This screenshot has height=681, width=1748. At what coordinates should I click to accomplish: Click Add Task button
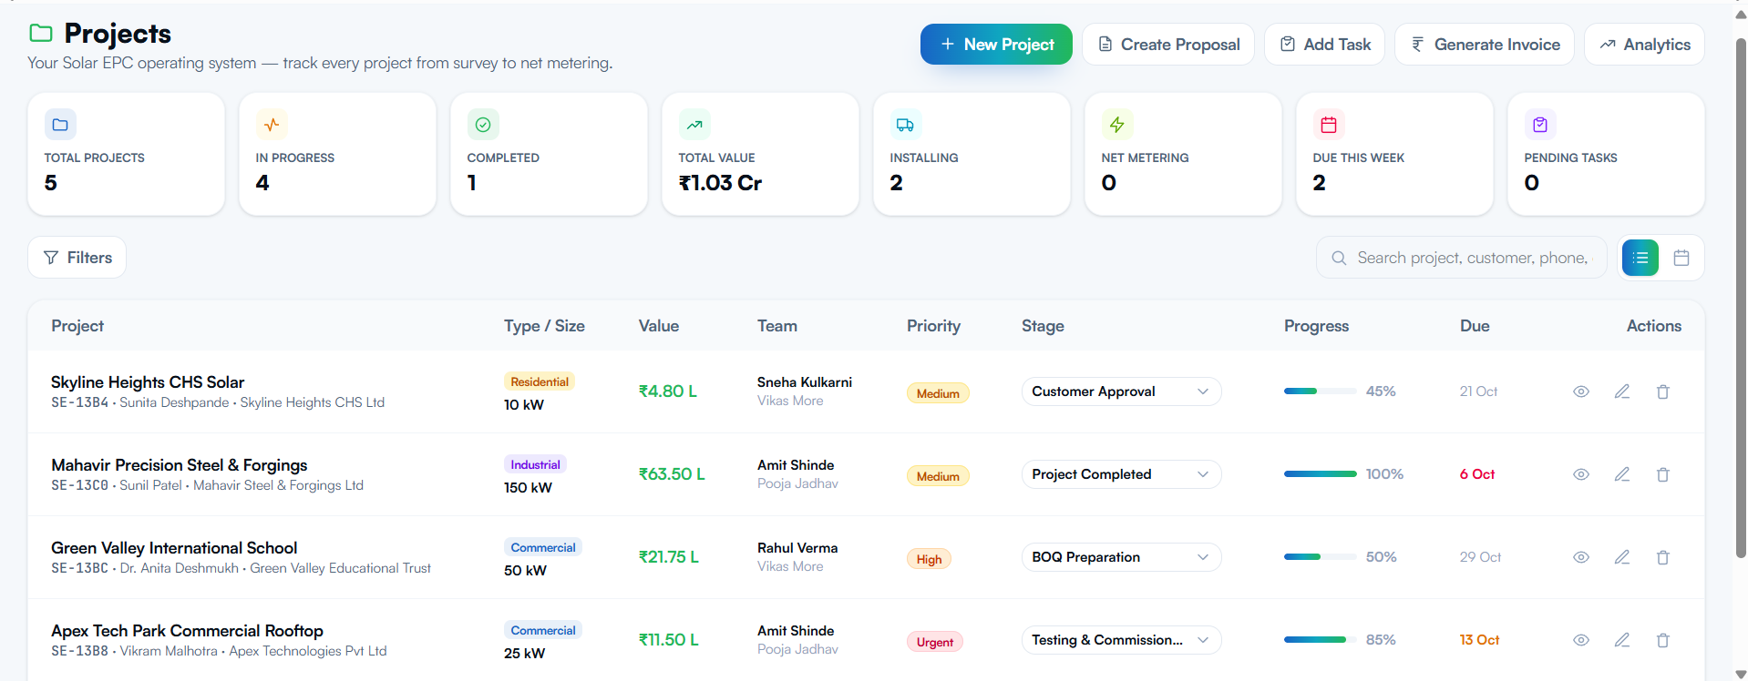pos(1324,45)
